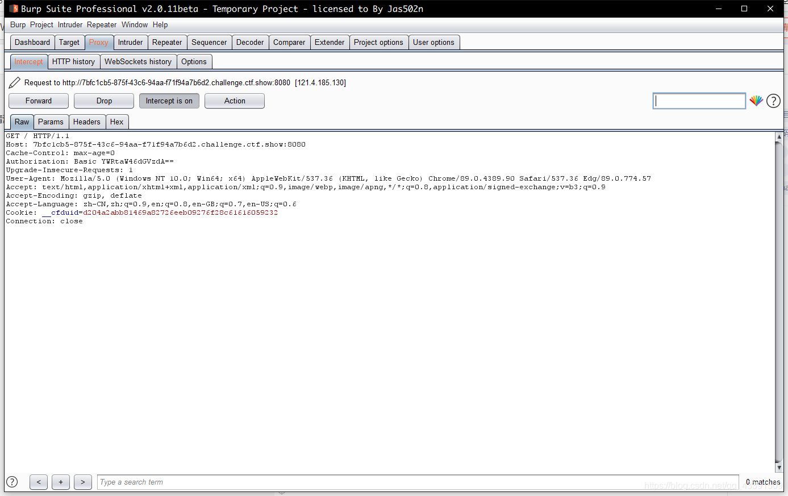Switch to the Decoder tab
Viewport: 788px width, 496px height.
(250, 42)
